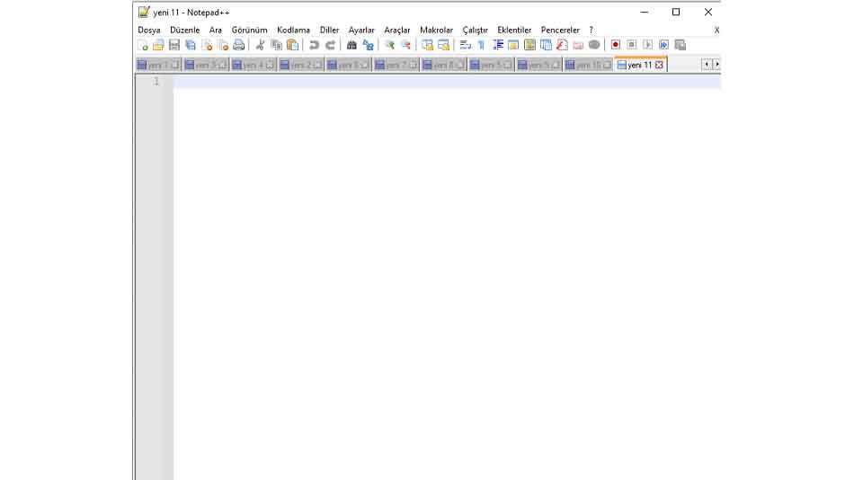This screenshot has width=854, height=480.
Task: Expand the Ayarlar menu
Action: click(361, 30)
